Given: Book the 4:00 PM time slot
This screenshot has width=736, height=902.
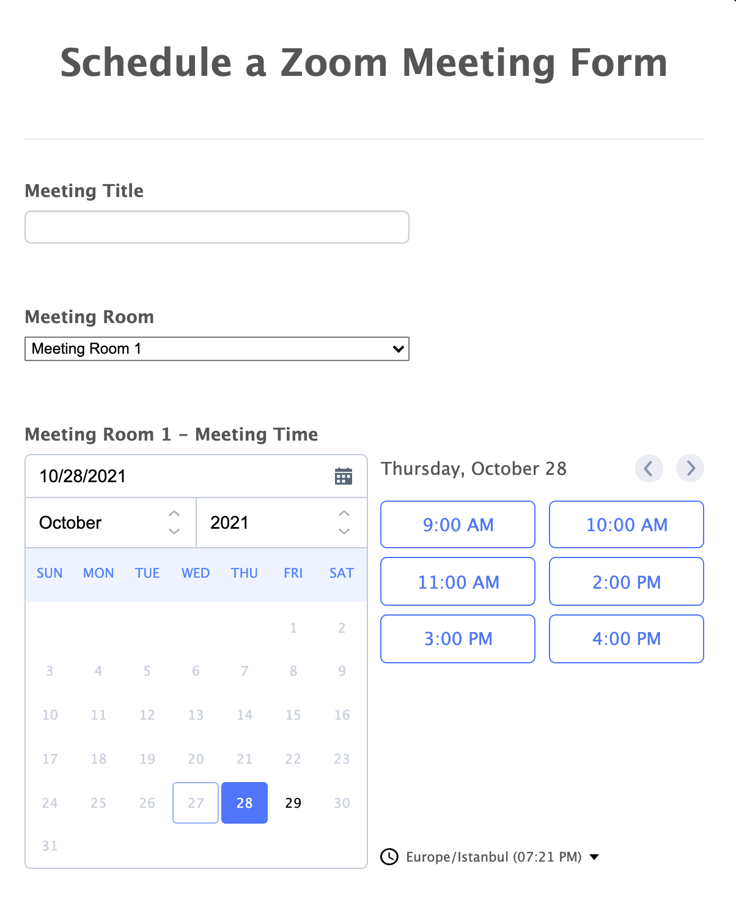Looking at the screenshot, I should (627, 639).
